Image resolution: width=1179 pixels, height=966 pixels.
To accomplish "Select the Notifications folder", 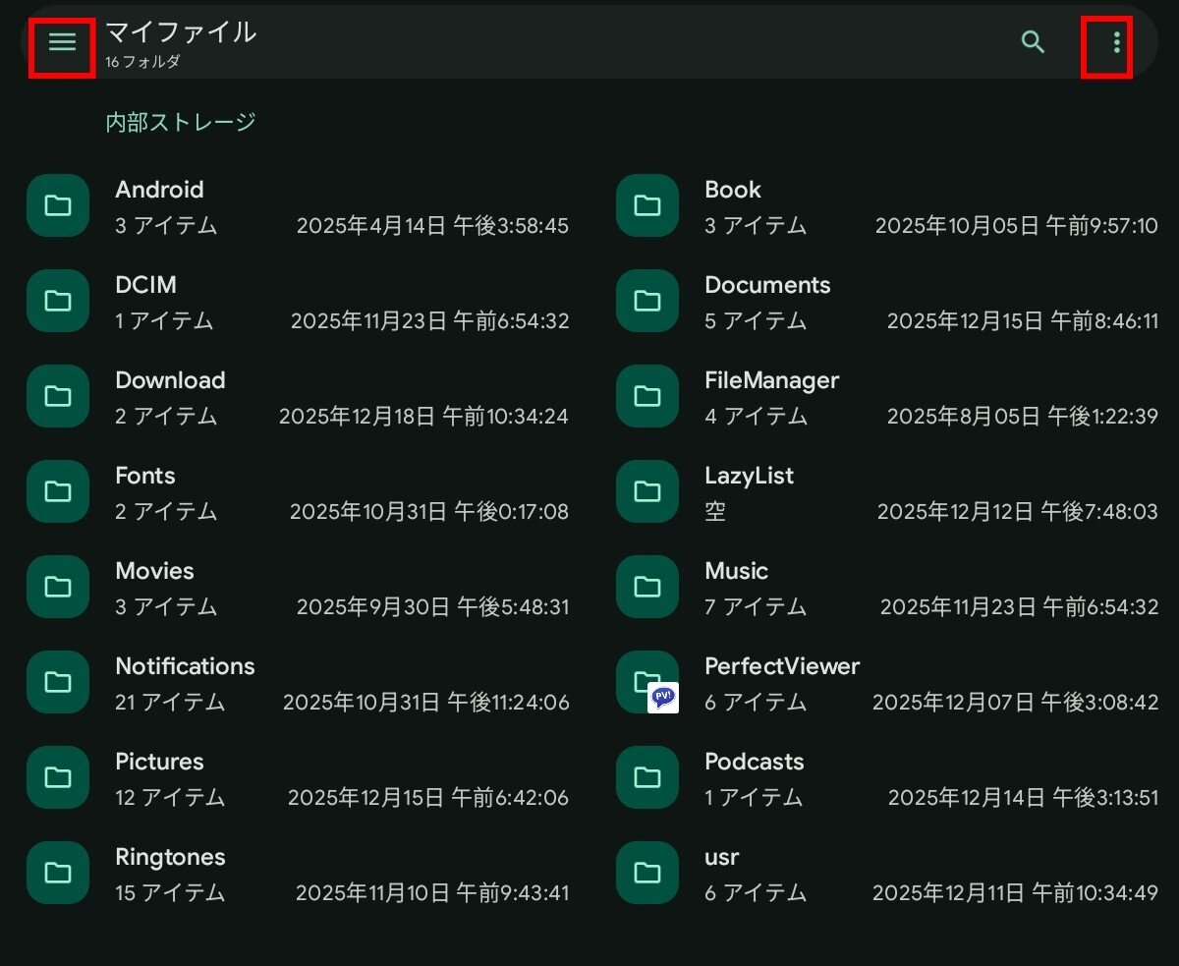I will pyautogui.click(x=185, y=666).
